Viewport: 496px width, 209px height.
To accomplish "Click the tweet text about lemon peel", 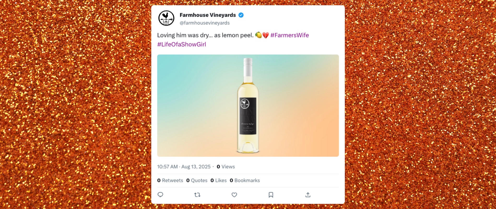I will [205, 35].
